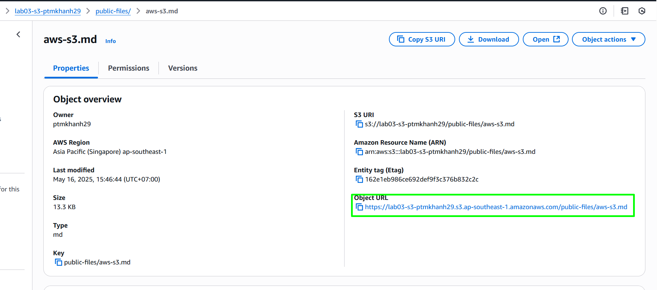Select the size value 13.3 KB
Image resolution: width=657 pixels, height=290 pixels.
click(x=65, y=207)
